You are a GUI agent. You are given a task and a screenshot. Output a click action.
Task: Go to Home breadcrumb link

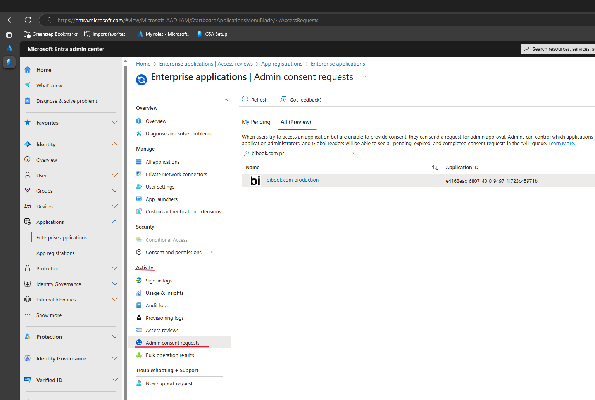[x=143, y=64]
